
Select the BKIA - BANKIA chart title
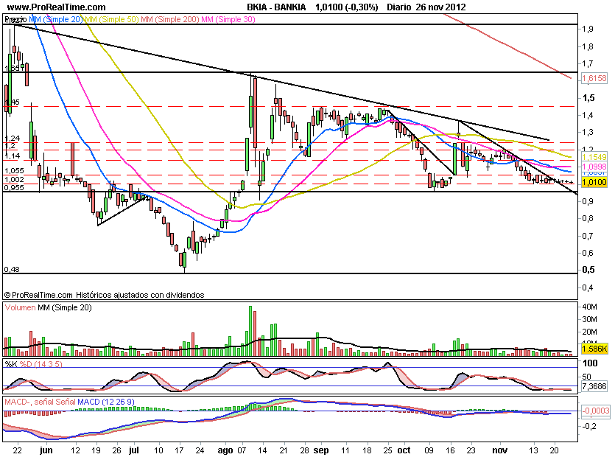pyautogui.click(x=276, y=7)
